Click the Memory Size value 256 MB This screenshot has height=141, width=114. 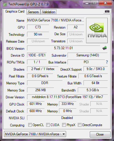(x=40, y=90)
